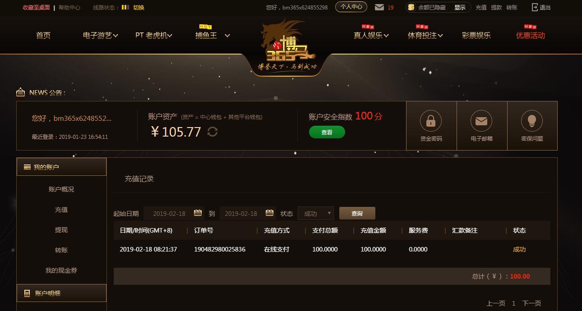Click the gold coin balance icon
Screen dimensions: 582x311
click(411, 7)
